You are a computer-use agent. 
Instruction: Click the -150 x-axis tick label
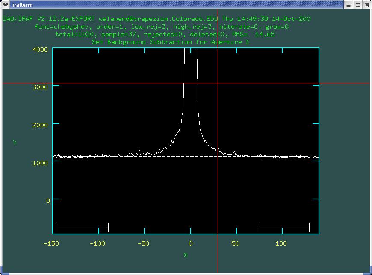point(51,243)
